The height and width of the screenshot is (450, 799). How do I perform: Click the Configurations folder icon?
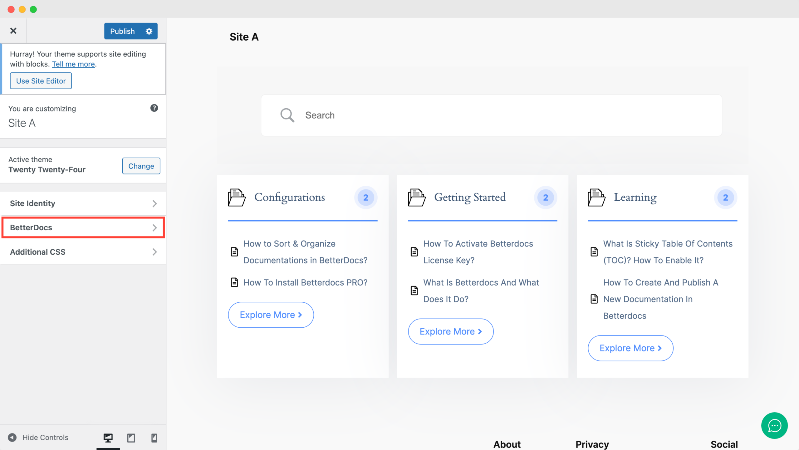point(236,198)
